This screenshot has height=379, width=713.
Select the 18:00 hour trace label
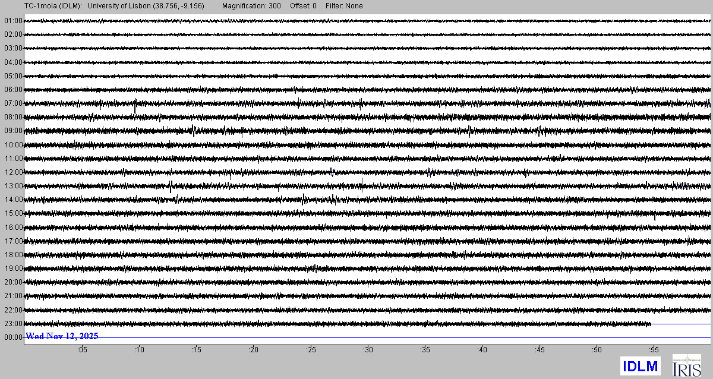tap(13, 255)
